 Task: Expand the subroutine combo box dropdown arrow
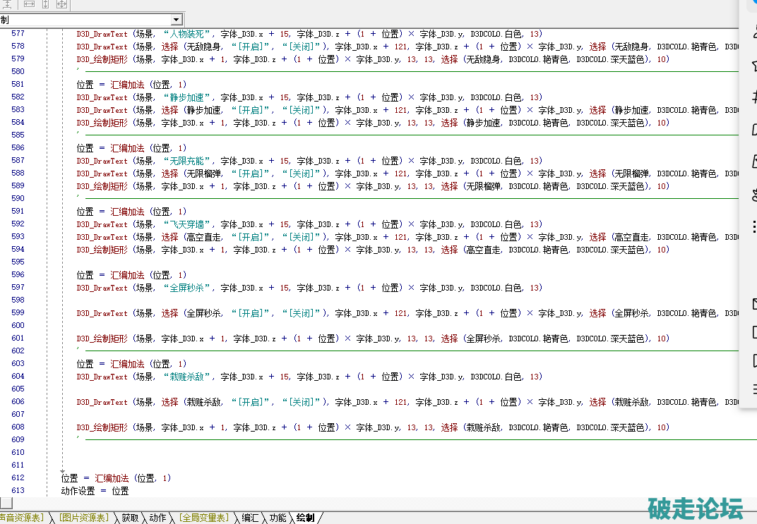177,20
